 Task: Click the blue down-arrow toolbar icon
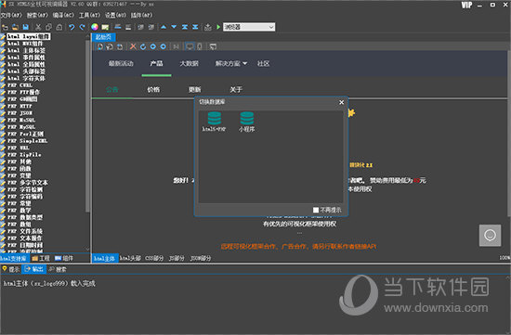pos(174,27)
